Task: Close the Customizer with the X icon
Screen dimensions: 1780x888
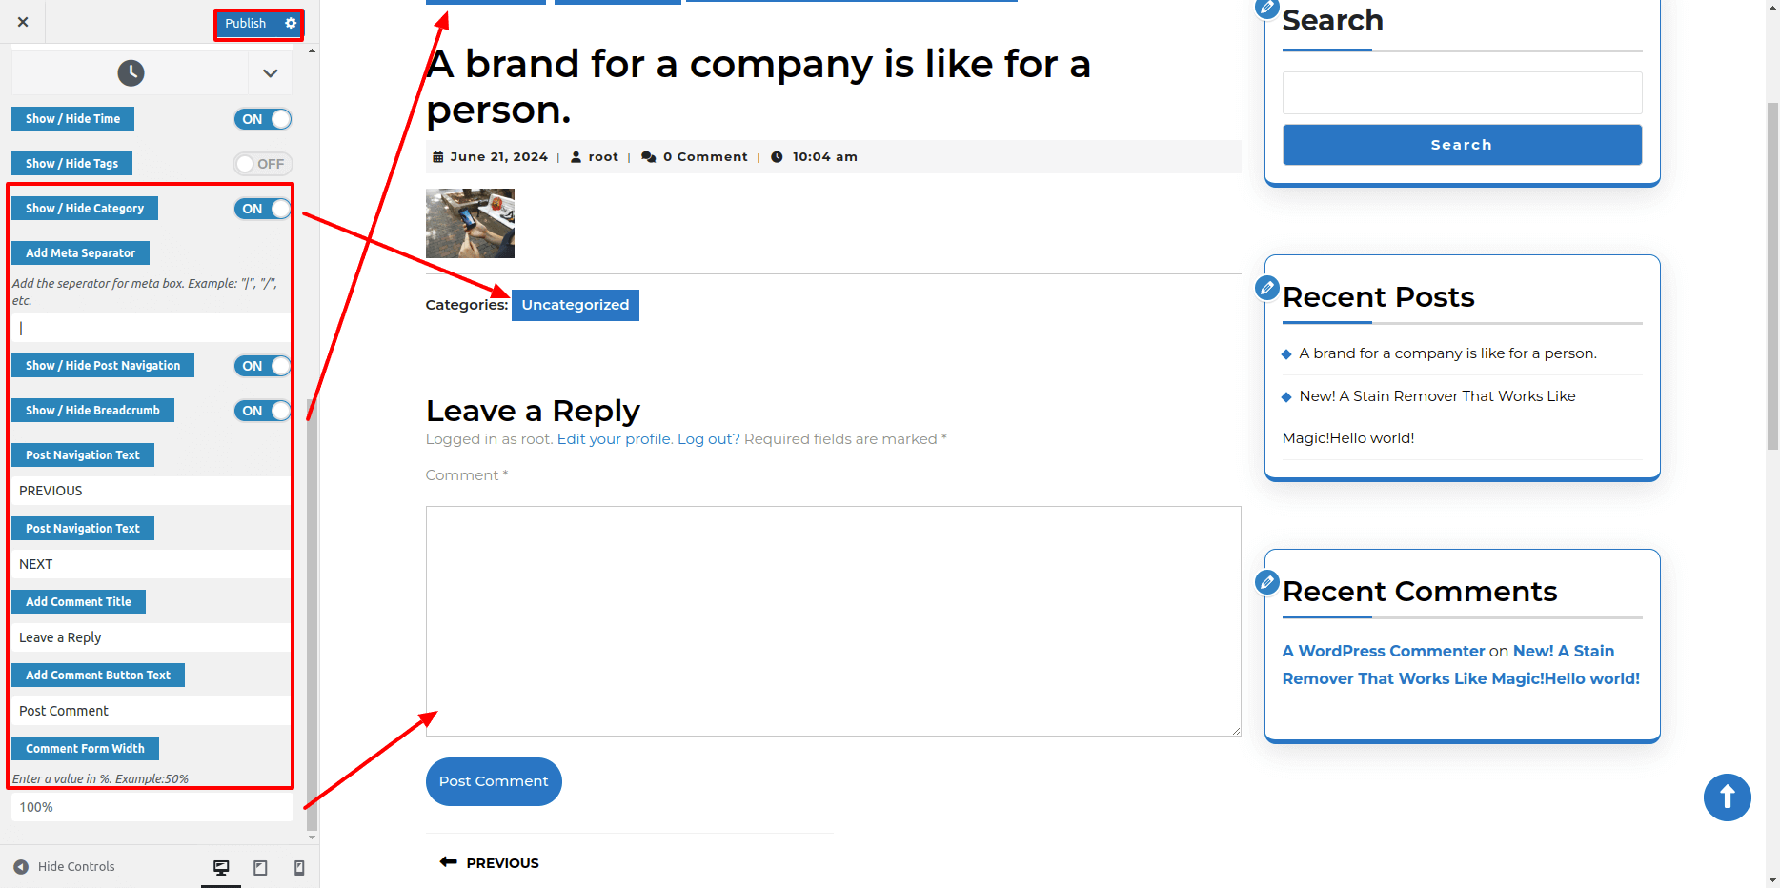Action: click(23, 22)
